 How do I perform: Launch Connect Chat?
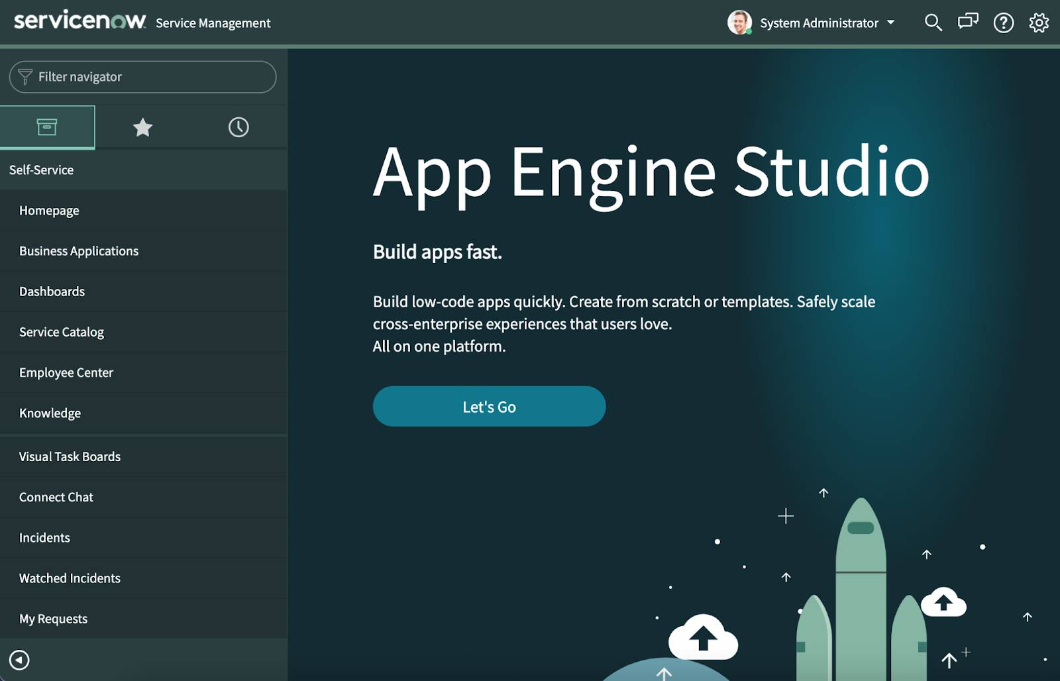click(x=143, y=497)
